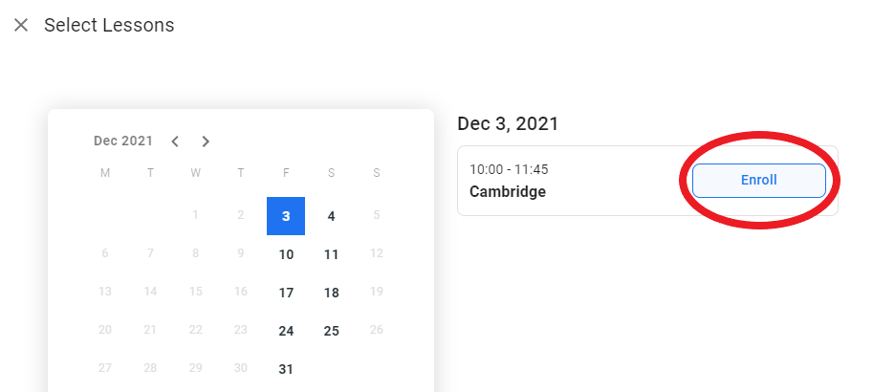The width and height of the screenshot is (873, 392).
Task: Pick December 11 on the calendar
Action: 331,254
